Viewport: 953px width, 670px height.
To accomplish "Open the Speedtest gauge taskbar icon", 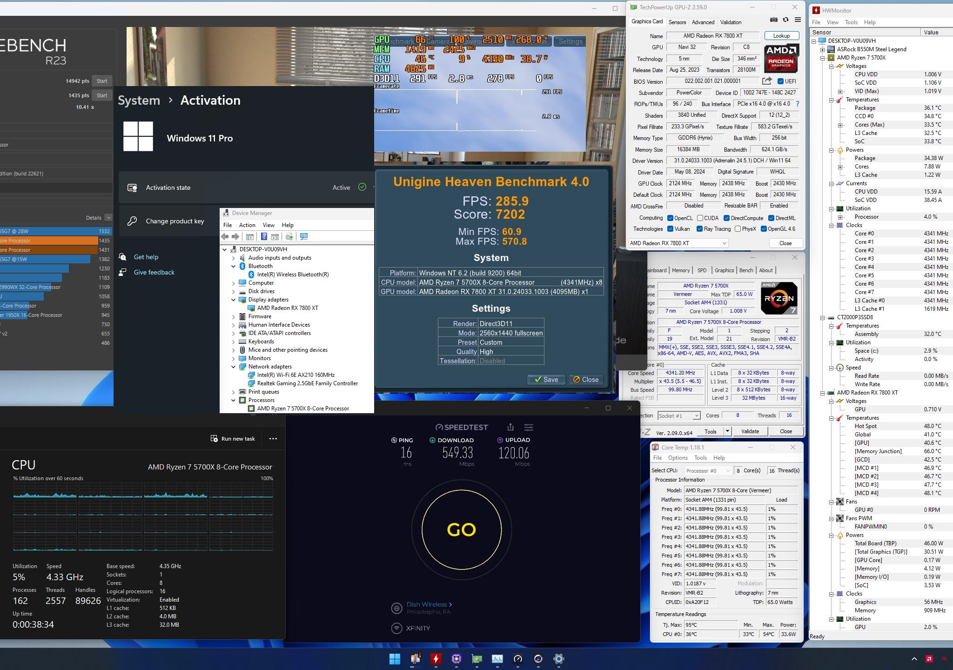I will point(518,659).
